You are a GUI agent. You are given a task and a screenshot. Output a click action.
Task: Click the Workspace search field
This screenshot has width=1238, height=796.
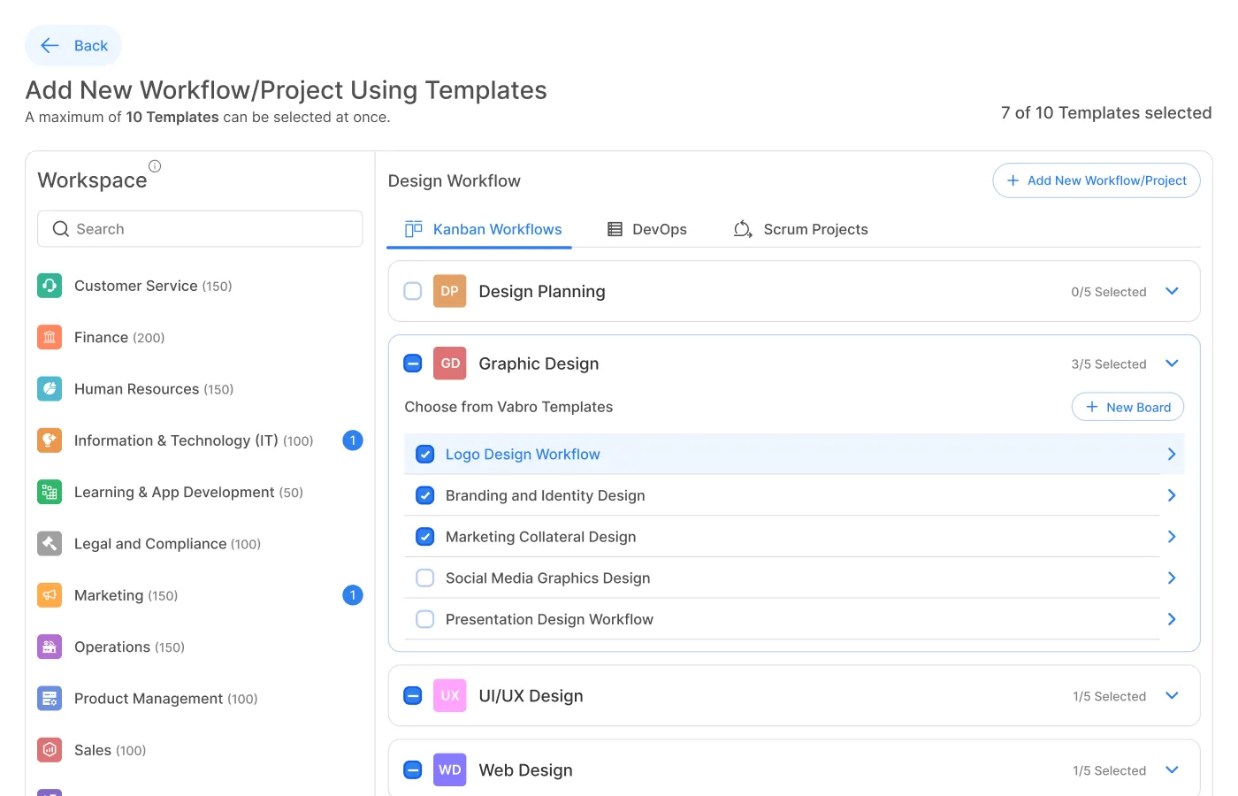pos(200,229)
